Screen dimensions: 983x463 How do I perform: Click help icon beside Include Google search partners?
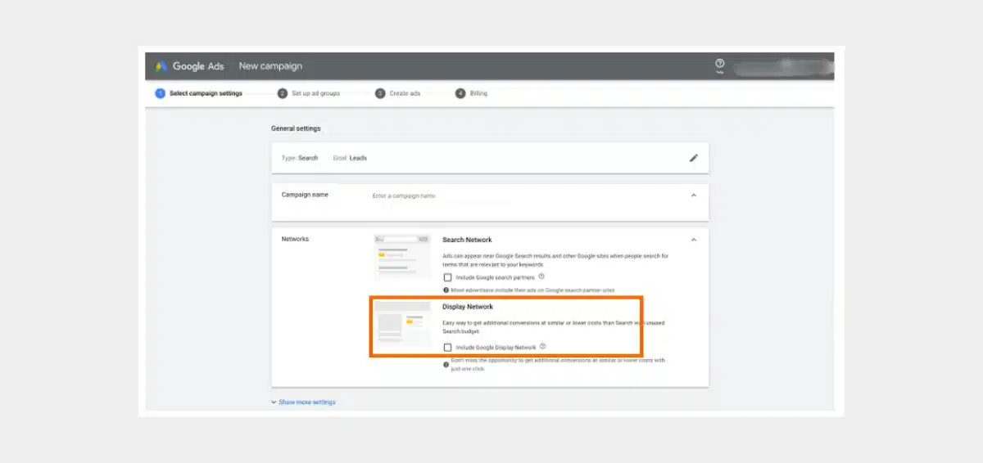tap(542, 276)
